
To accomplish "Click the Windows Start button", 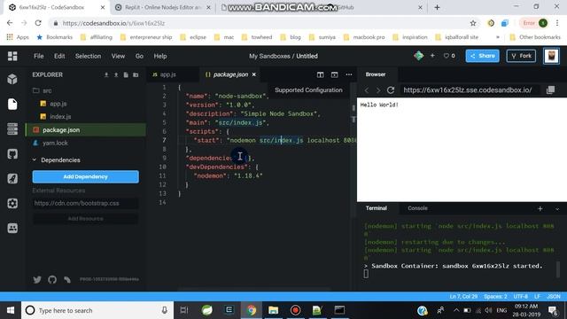I will [x=11, y=310].
